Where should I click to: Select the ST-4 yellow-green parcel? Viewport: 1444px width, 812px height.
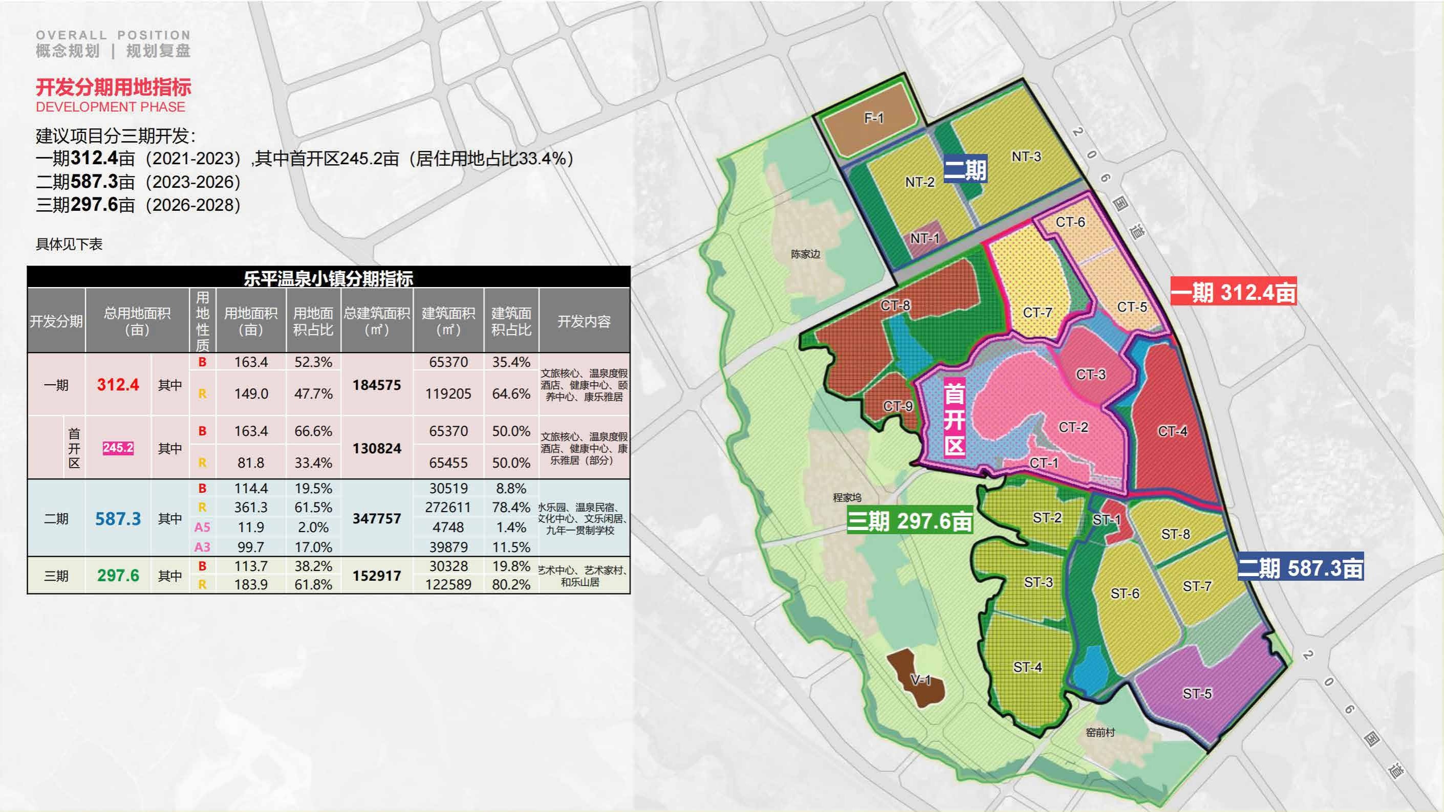coord(1027,667)
